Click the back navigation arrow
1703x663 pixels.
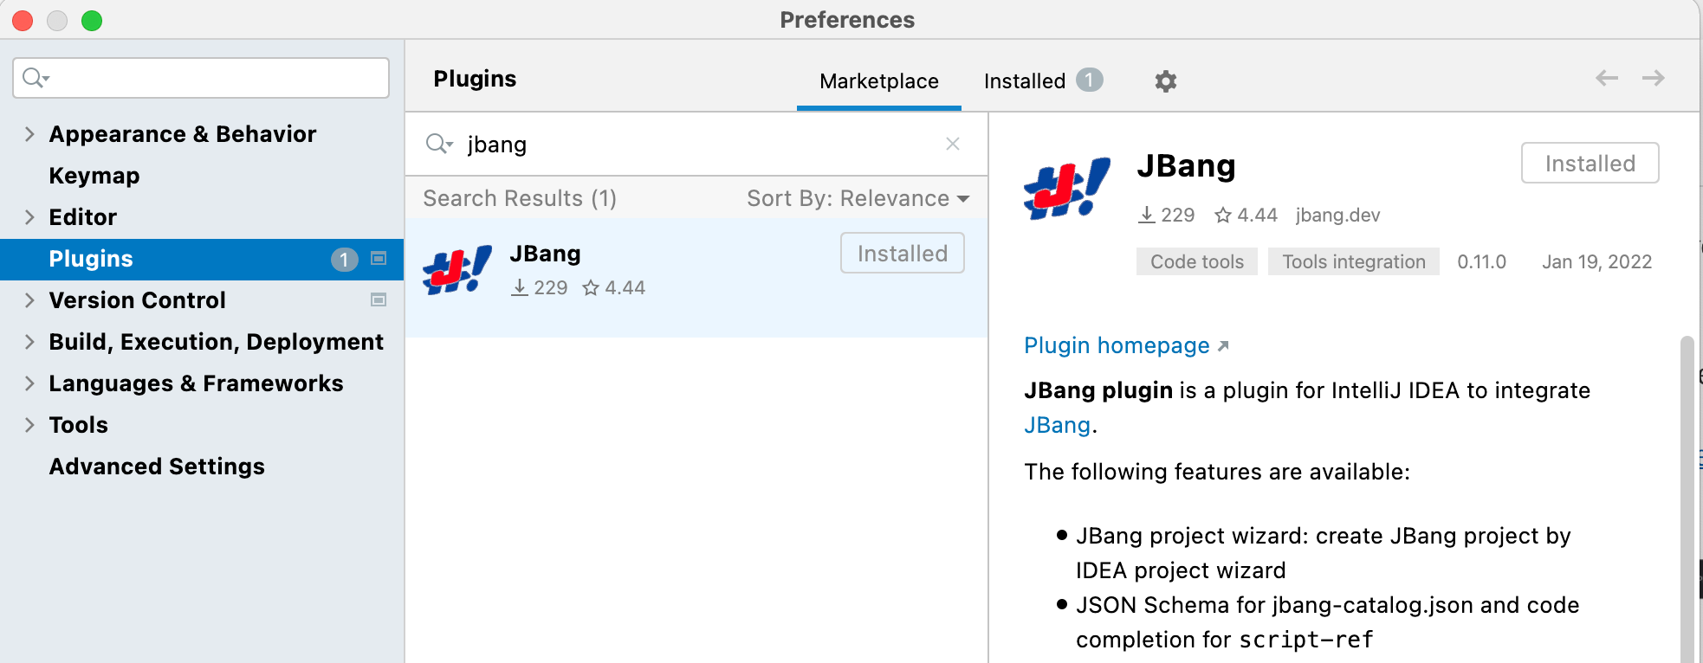[x=1607, y=78]
